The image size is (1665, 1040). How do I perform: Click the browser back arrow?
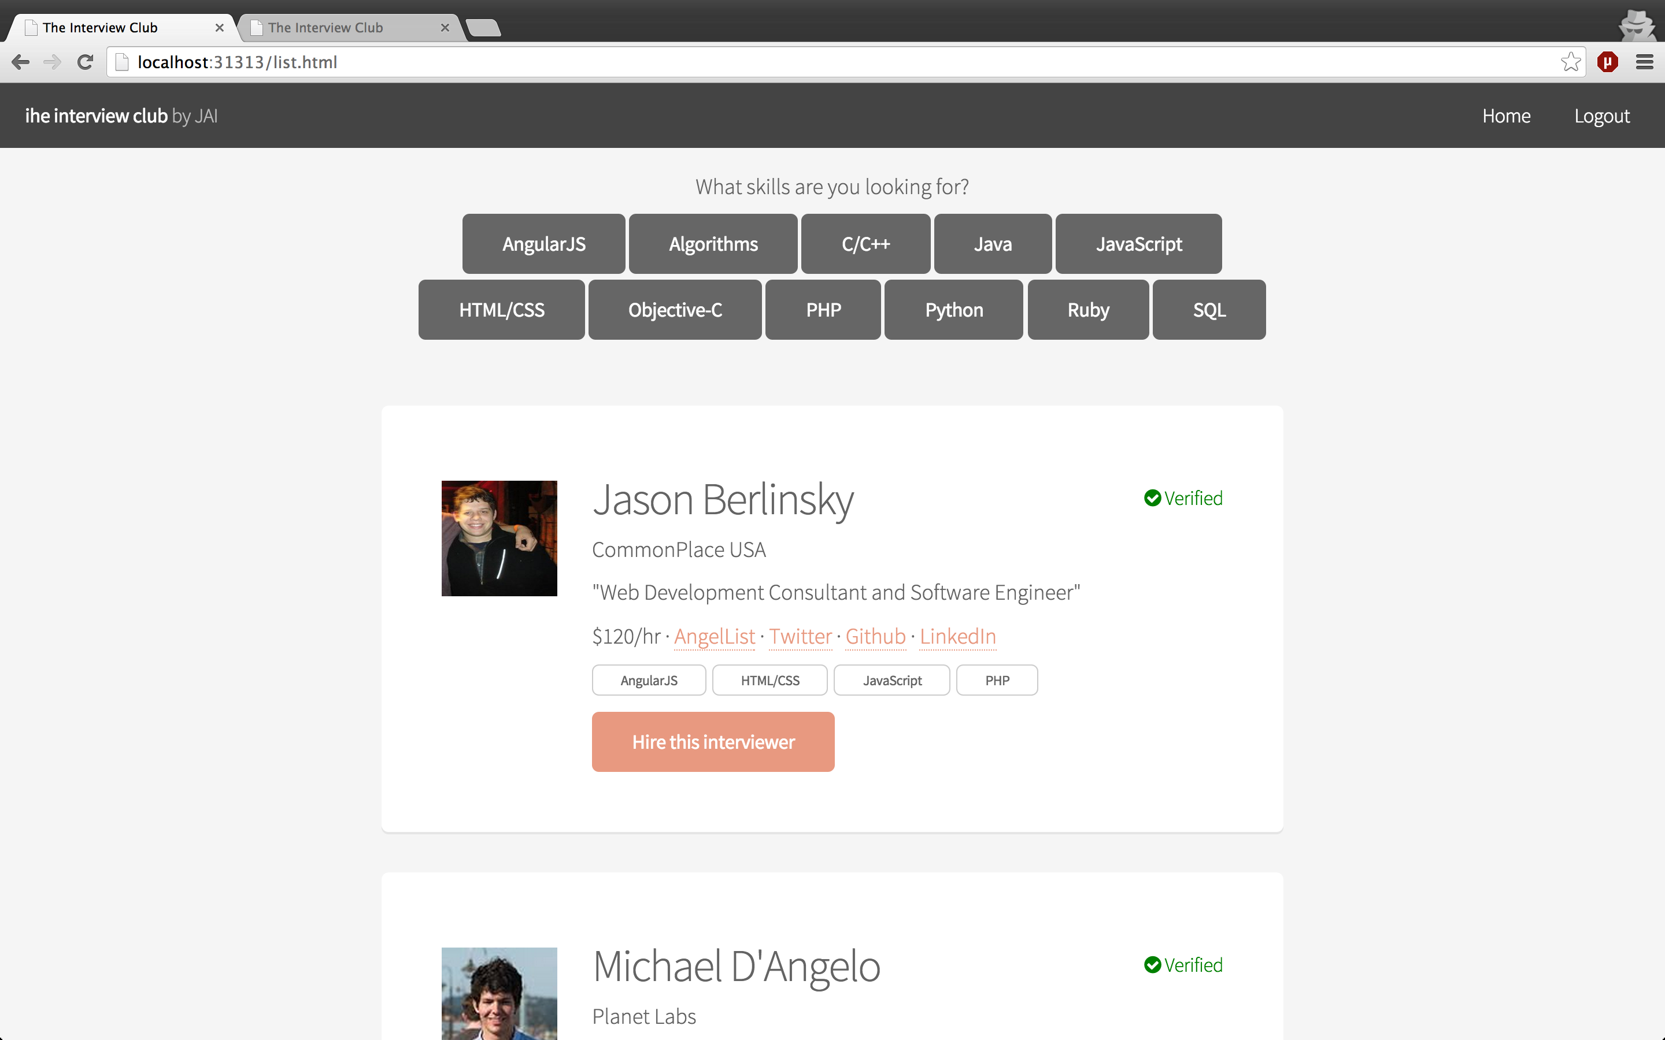coord(21,62)
